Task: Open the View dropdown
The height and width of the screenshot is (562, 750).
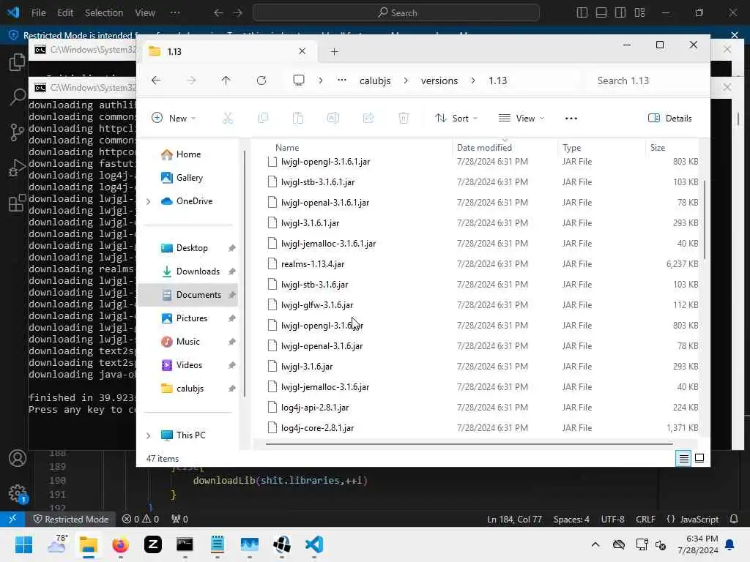Action: coord(521,118)
